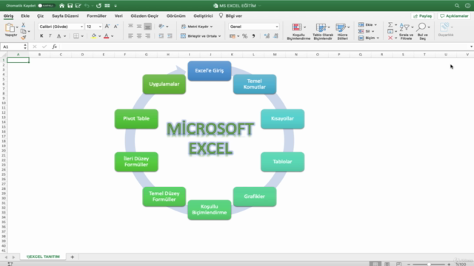The width and height of the screenshot is (474, 266).
Task: Open the Formüller ribbon tab
Action: (96, 16)
